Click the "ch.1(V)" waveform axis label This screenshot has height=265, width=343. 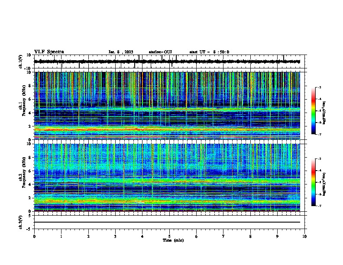20,61
